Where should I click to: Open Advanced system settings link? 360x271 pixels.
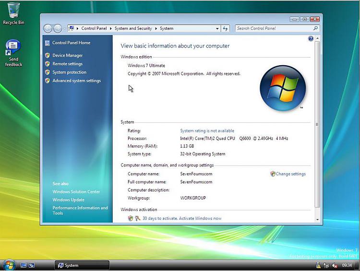[x=76, y=81]
